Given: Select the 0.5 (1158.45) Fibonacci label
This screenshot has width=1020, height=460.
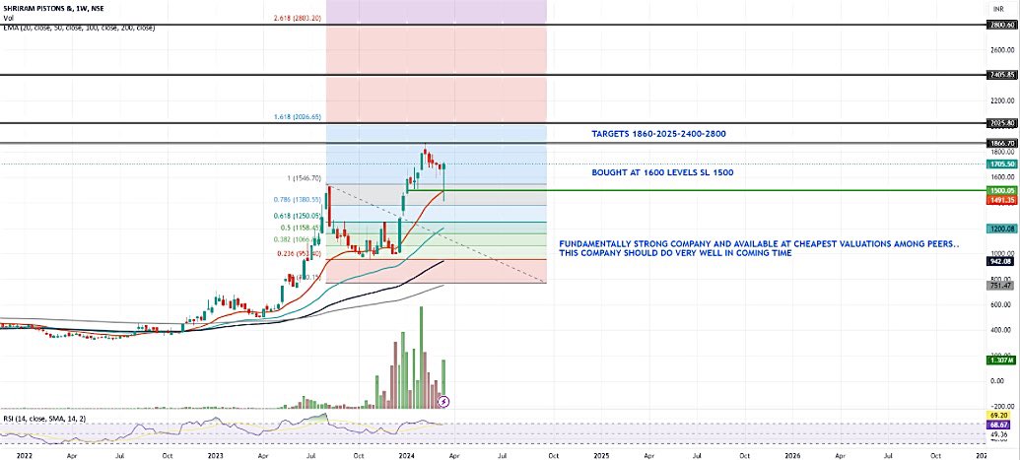Looking at the screenshot, I should click(300, 228).
